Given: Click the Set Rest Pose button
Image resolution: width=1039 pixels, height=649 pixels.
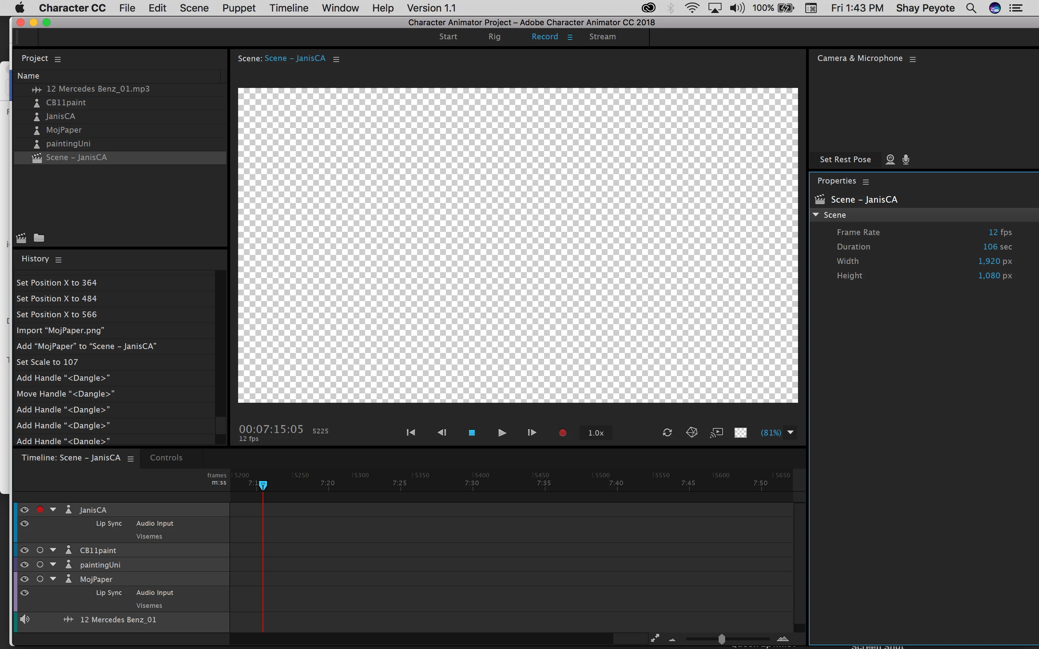Looking at the screenshot, I should coord(845,160).
